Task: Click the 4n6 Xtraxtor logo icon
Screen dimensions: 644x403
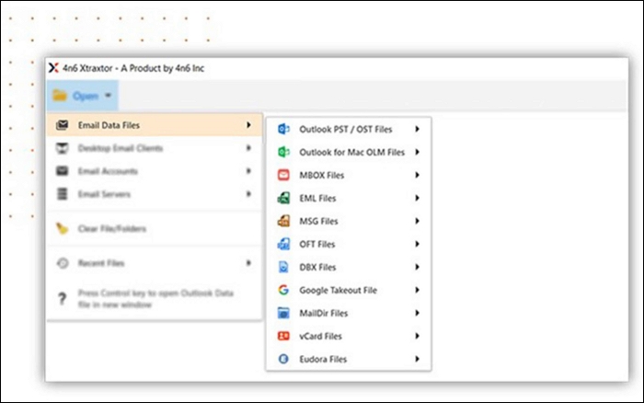Action: [x=53, y=68]
